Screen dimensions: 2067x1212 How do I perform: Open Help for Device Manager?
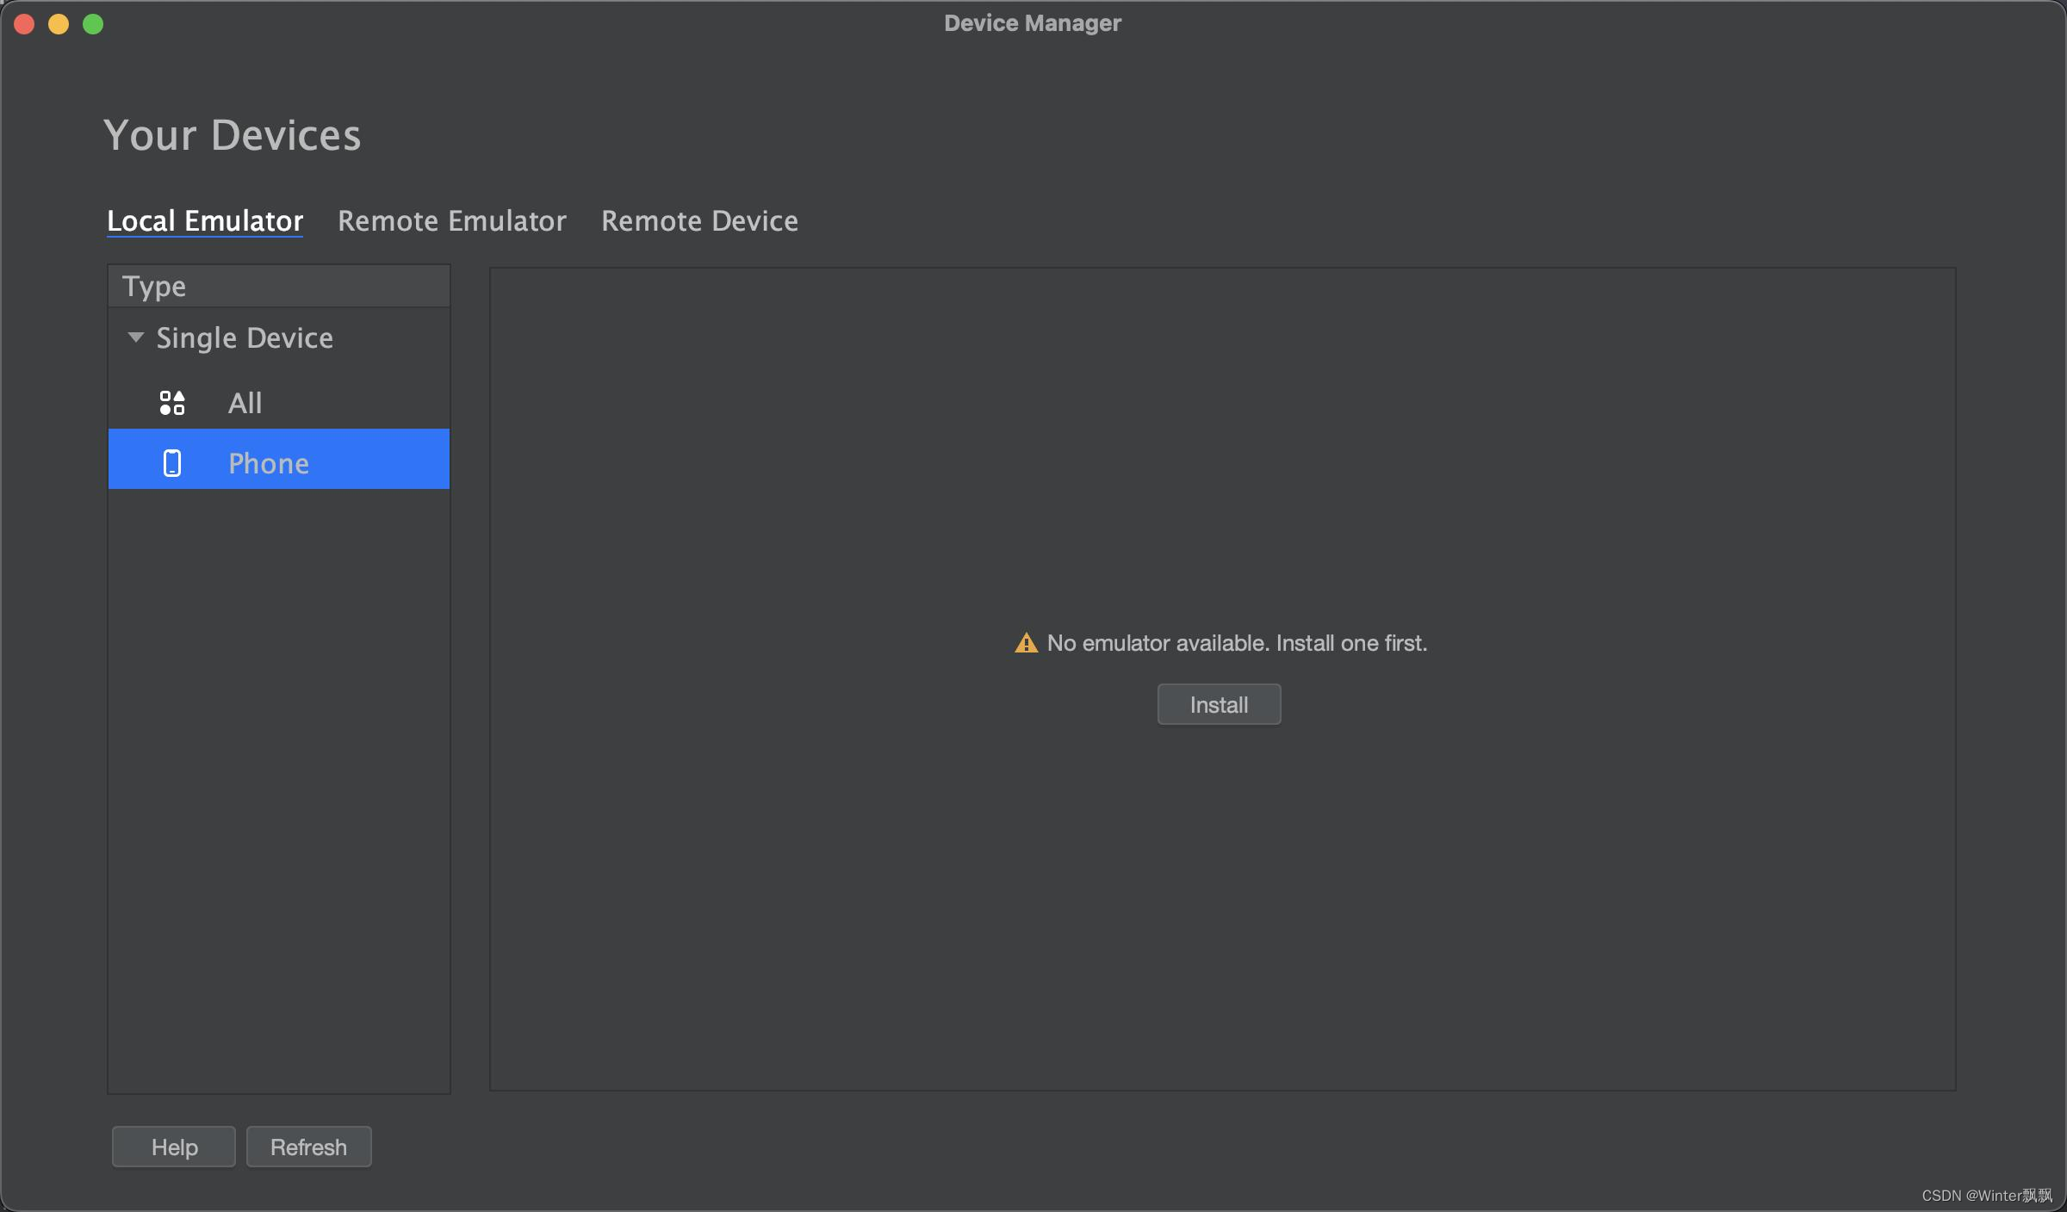click(x=174, y=1147)
